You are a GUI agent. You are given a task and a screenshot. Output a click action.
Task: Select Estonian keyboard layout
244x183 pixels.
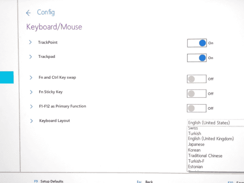click(195, 167)
